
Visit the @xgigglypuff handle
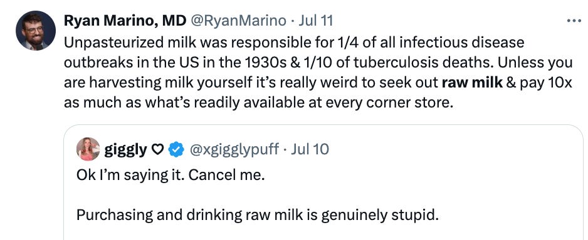click(234, 149)
